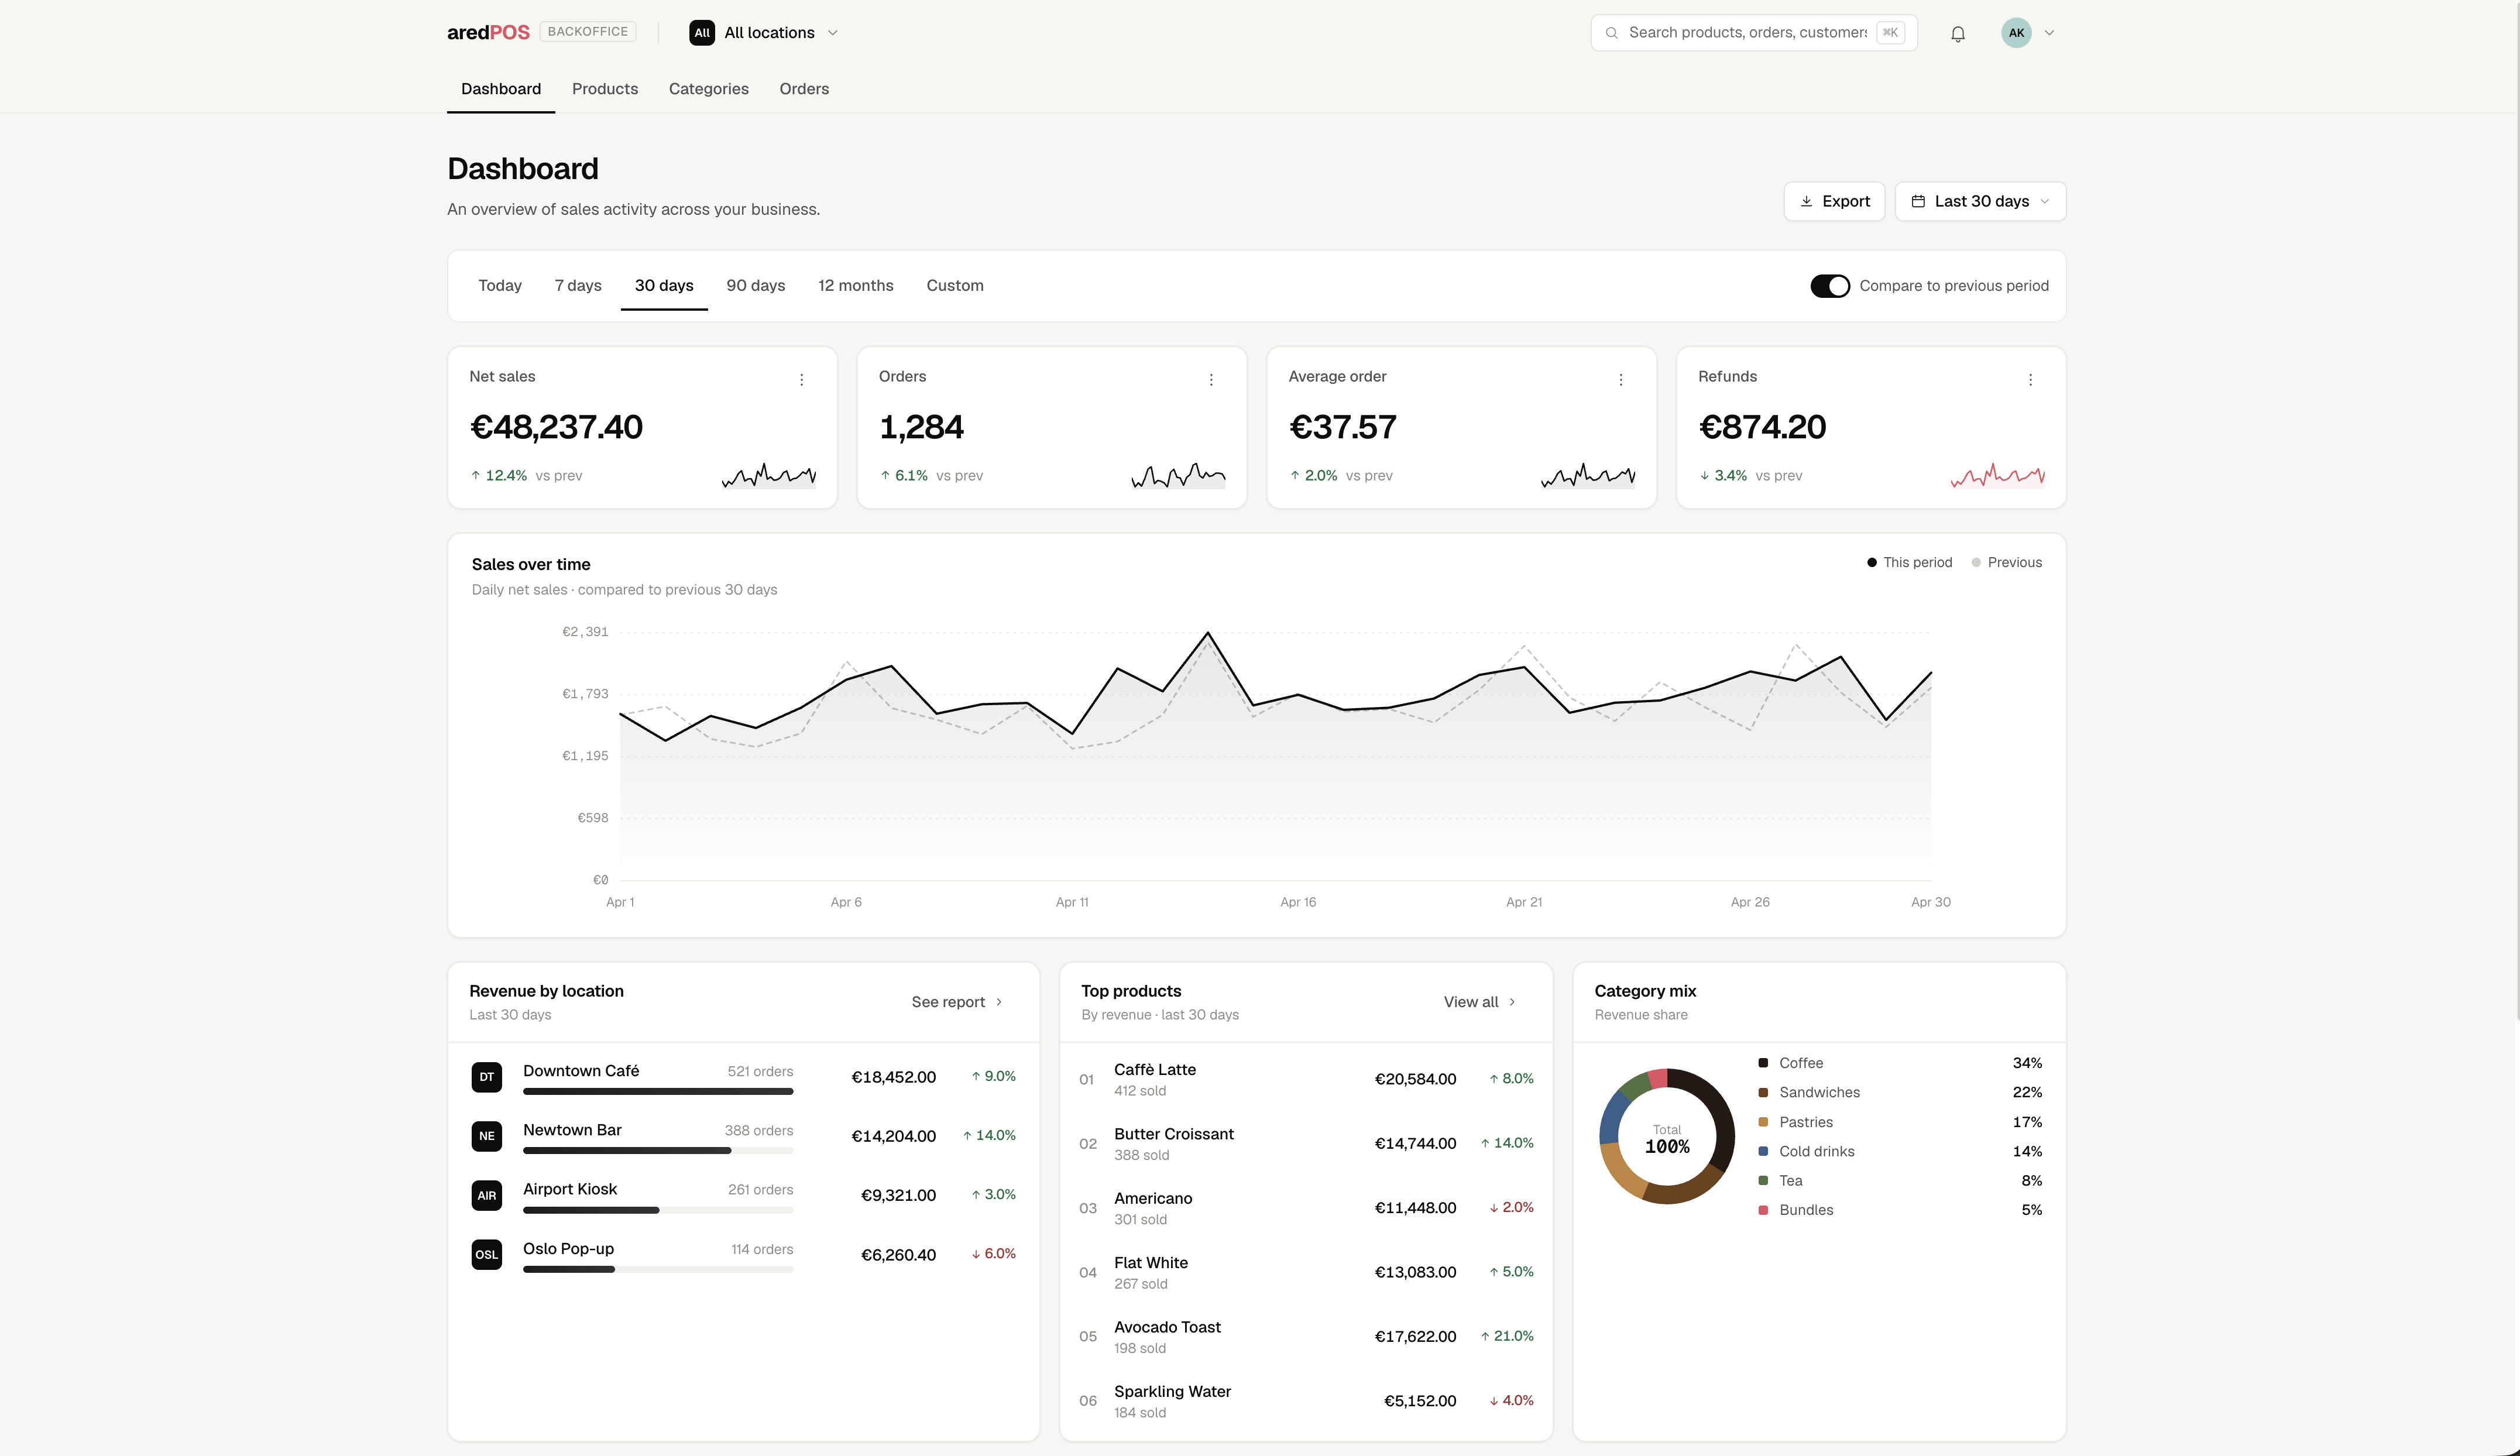Viewport: 2520px width, 1456px height.
Task: Toggle Previous legend series
Action: (2006, 563)
